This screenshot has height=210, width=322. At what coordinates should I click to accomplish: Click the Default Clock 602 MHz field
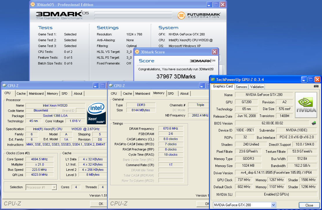(x=244, y=187)
